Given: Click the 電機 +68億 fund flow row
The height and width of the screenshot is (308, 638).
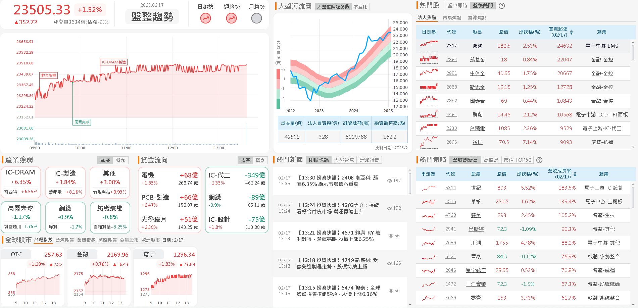Looking at the screenshot, I should pyautogui.click(x=169, y=178).
